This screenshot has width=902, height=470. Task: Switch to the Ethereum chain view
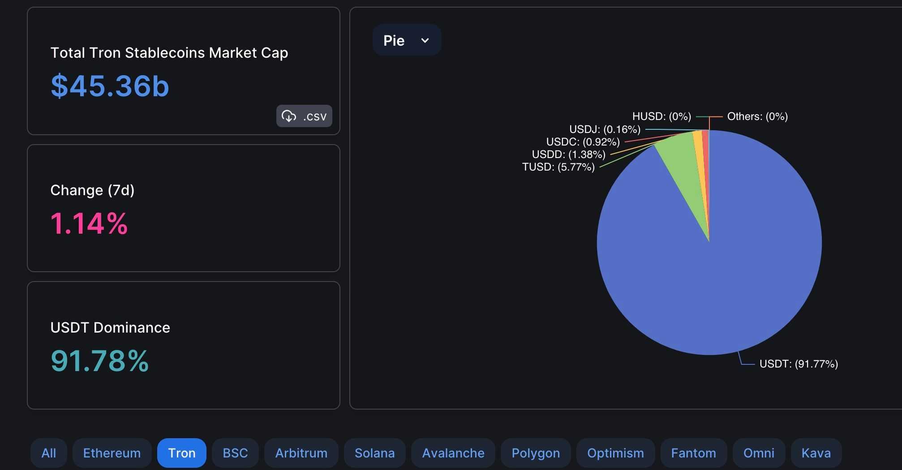point(112,453)
